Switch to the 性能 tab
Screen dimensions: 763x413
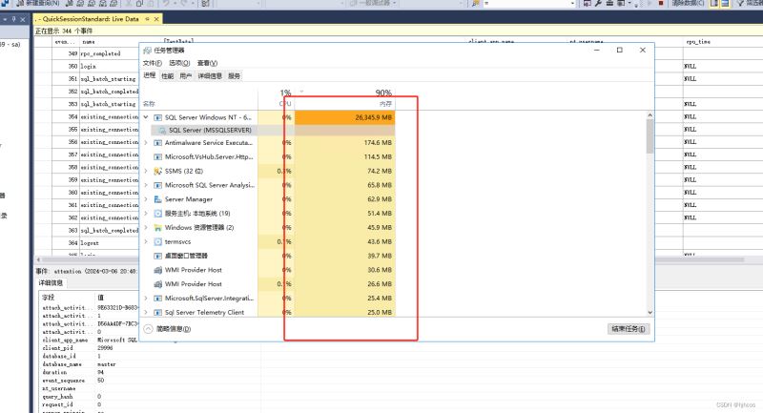pos(168,76)
